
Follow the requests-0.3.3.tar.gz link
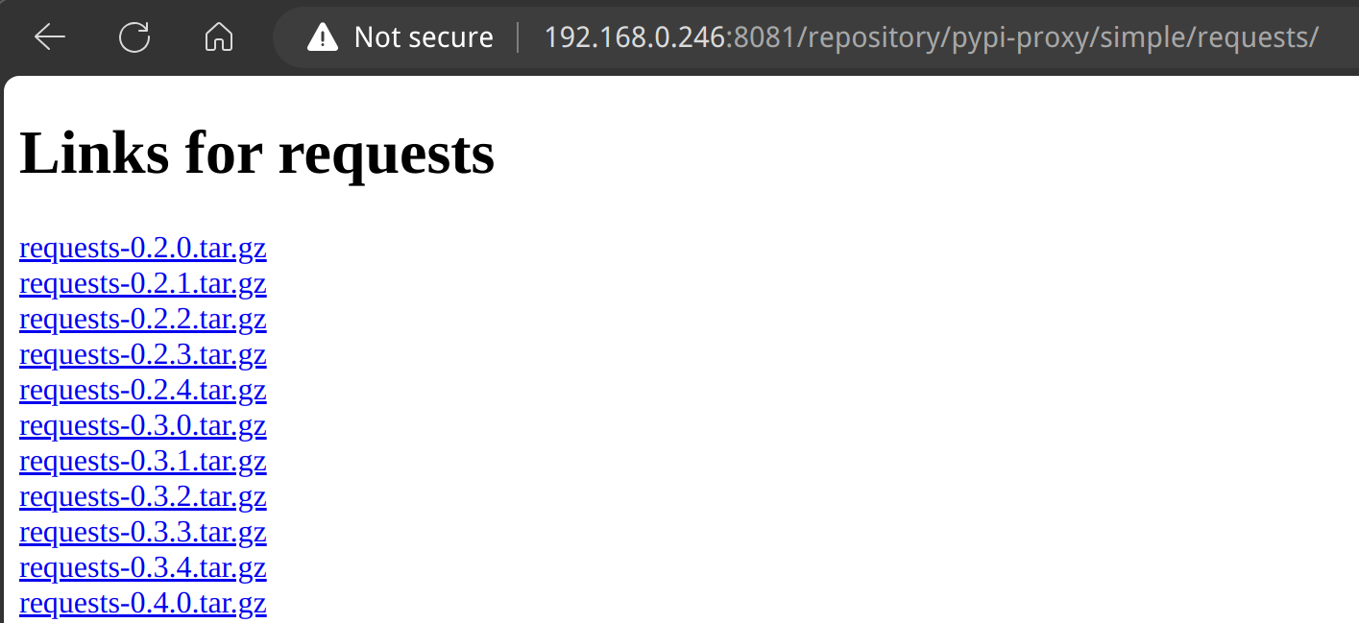pyautogui.click(x=143, y=533)
